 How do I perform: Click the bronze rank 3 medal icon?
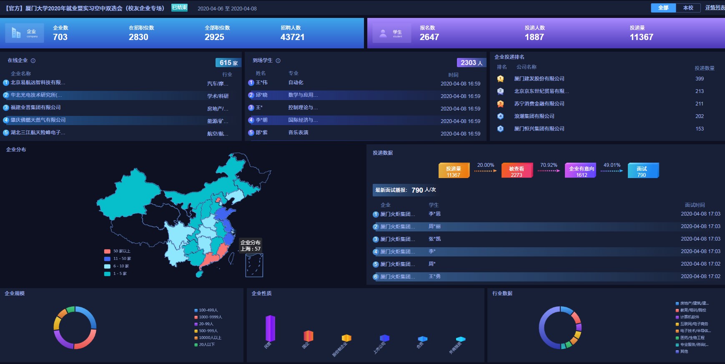pyautogui.click(x=500, y=104)
